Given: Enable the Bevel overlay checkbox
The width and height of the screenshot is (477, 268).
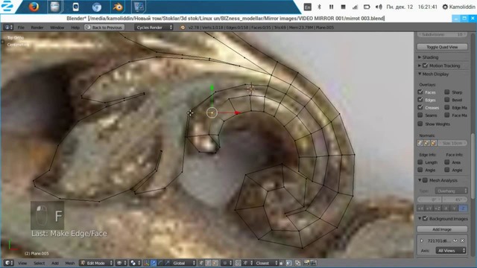Looking at the screenshot, I should tap(447, 100).
